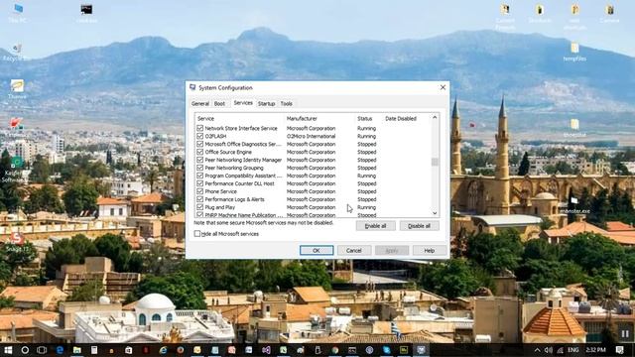Switch to the Tools tab
635x357 pixels.
(x=287, y=103)
